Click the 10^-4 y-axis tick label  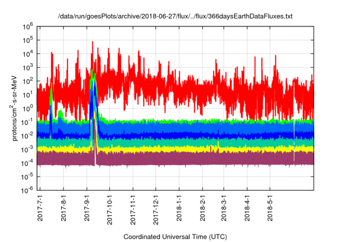(27, 163)
